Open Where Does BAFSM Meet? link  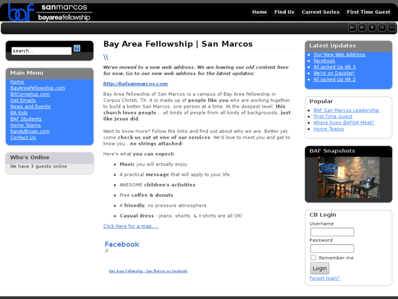344,123
